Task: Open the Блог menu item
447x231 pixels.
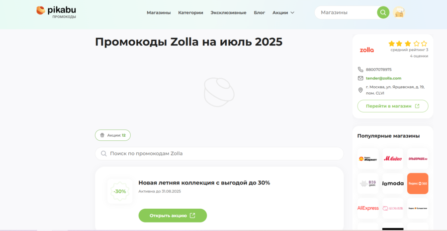Action: coord(260,12)
